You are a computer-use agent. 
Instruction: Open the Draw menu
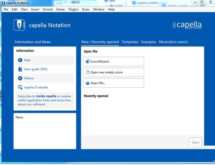point(86,9)
